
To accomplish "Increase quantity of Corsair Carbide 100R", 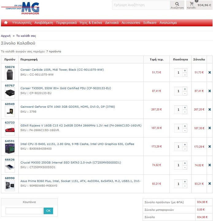I will coord(185,71).
